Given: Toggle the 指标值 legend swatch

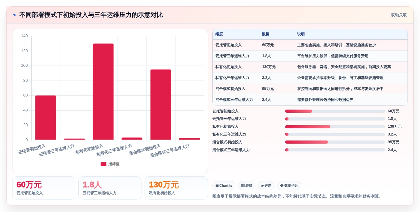Looking at the screenshot, I should click(103, 164).
